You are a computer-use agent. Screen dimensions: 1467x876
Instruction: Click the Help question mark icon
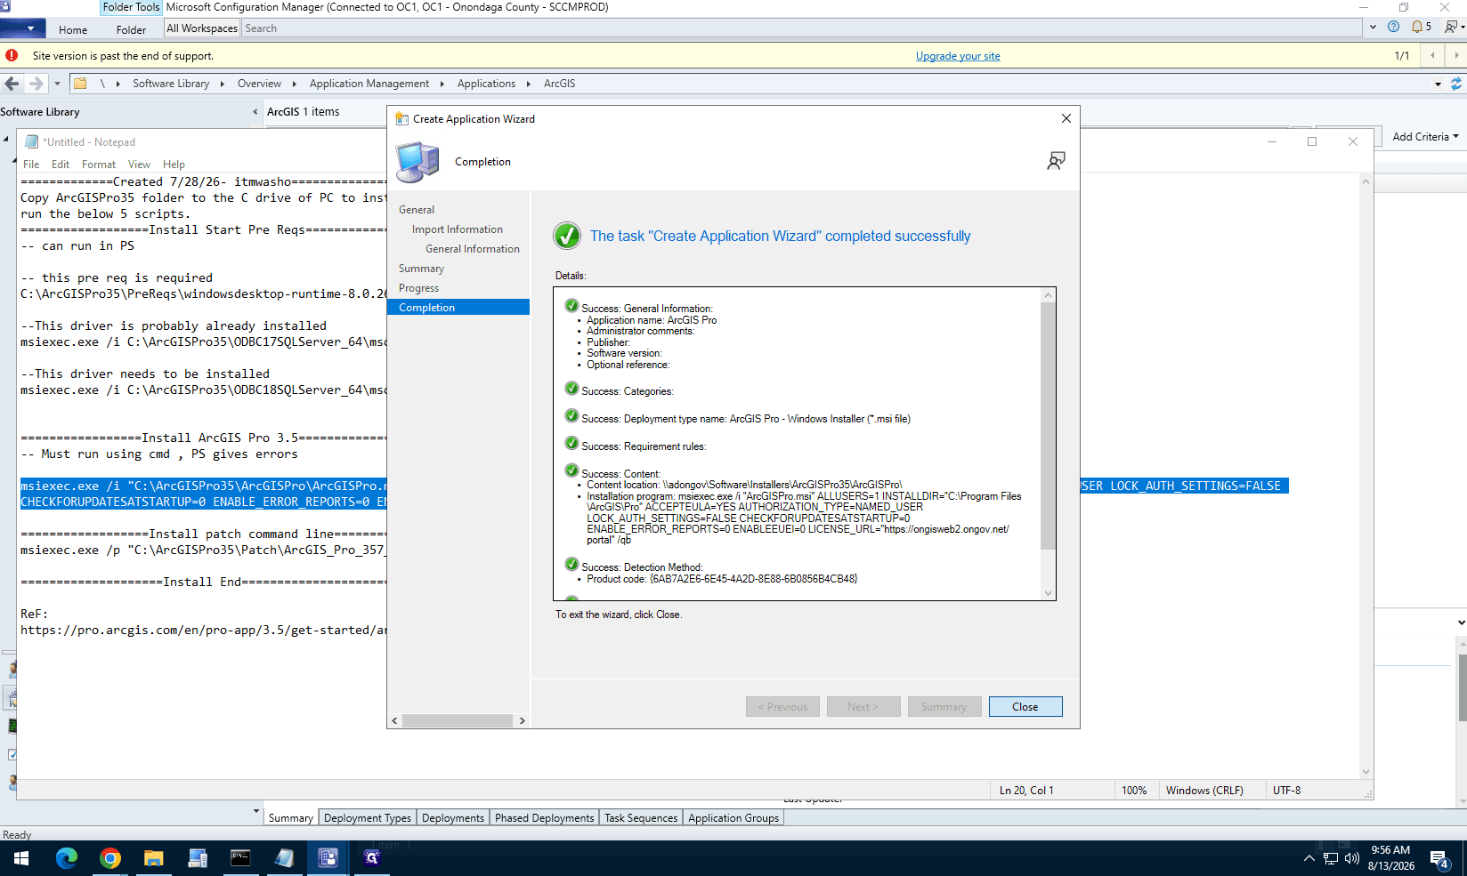point(1393,27)
